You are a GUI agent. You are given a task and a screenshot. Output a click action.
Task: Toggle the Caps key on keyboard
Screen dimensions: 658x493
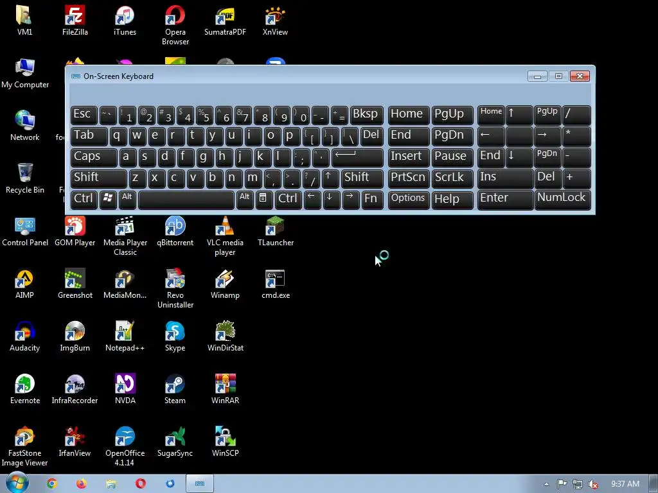point(94,157)
